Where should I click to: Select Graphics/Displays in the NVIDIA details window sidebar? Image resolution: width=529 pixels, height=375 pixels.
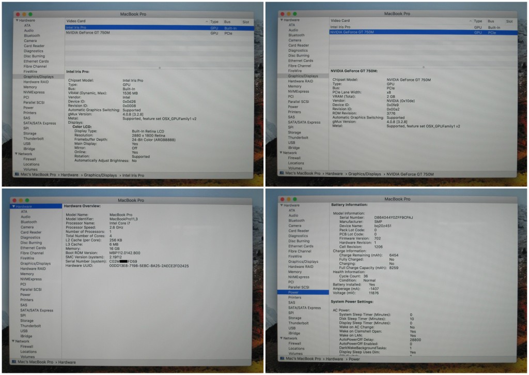[303, 76]
